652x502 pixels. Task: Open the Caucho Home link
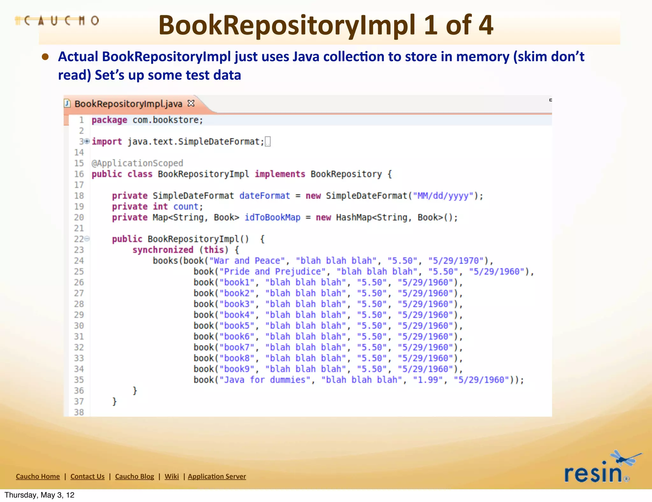pyautogui.click(x=38, y=477)
